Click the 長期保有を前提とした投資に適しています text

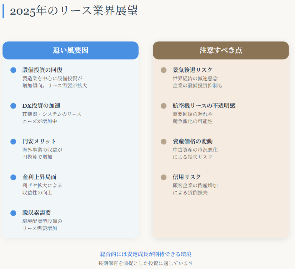pos(146,263)
